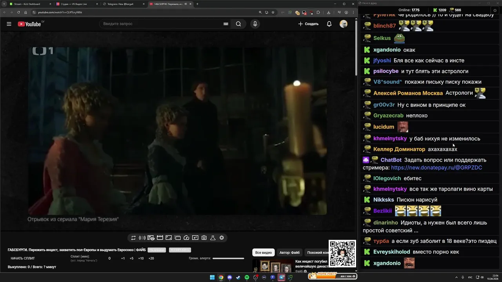Show hidden system tray icons chevron

(x=456, y=277)
